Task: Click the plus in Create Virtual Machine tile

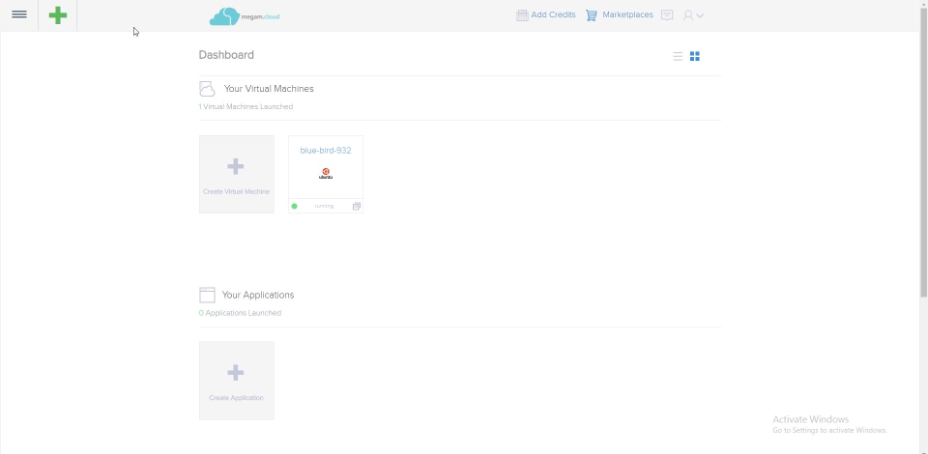Action: click(236, 166)
